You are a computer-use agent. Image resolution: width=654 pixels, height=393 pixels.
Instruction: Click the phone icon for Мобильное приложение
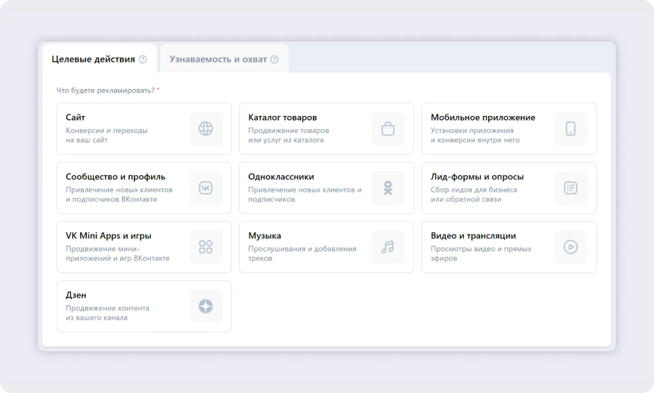click(x=571, y=128)
